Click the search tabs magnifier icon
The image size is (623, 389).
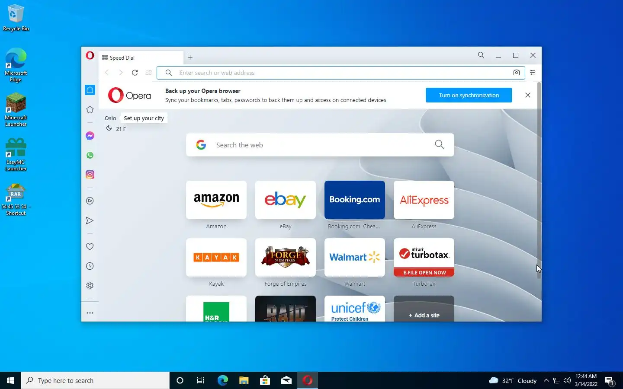[481, 55]
